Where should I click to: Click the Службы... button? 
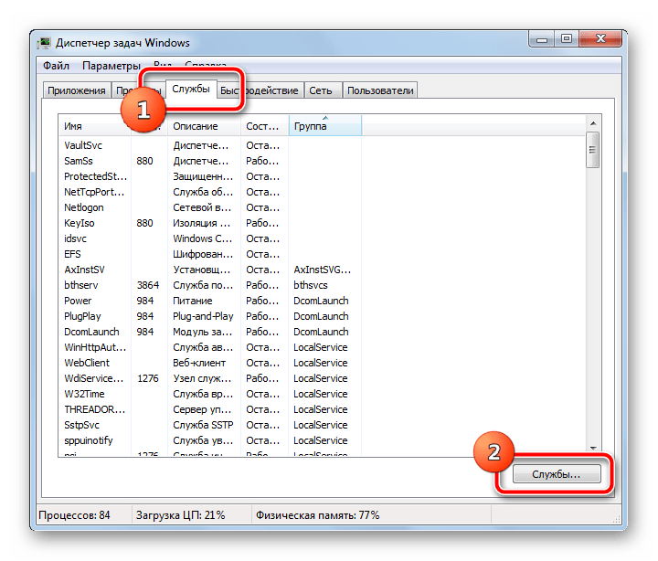coord(557,474)
